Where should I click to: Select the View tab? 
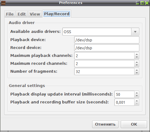35,14
